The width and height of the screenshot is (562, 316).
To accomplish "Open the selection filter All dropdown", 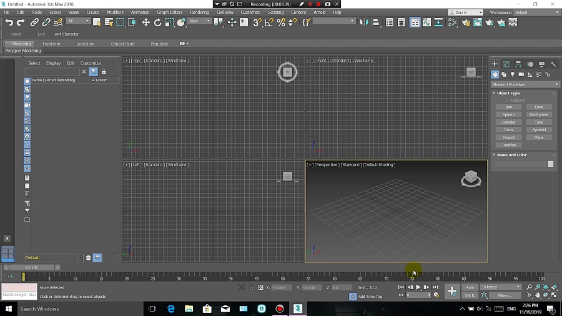I will 78,21.
